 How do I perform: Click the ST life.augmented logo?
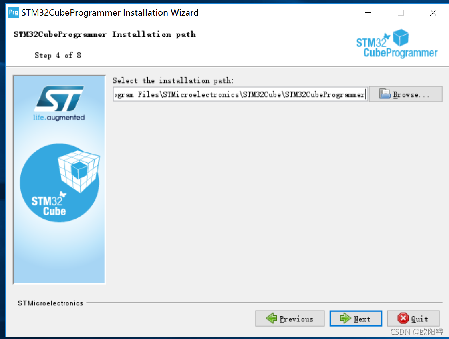59,103
